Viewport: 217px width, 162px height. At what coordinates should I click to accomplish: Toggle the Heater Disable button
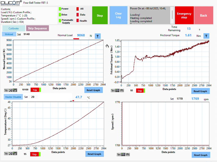[x=13, y=97]
